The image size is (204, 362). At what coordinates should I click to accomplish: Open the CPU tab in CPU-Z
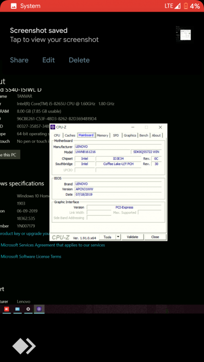57,135
